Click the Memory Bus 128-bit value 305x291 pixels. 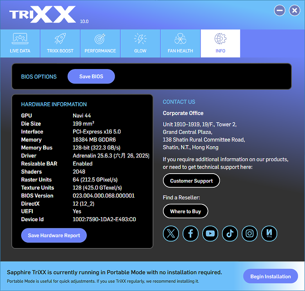[x=97, y=148]
